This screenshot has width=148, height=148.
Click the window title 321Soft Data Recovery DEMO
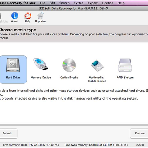[x=74, y=9]
